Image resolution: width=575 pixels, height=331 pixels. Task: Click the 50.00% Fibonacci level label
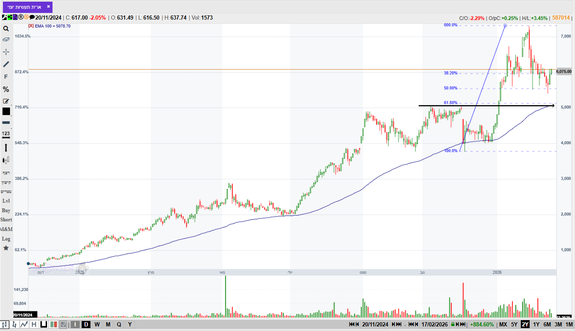click(x=451, y=88)
